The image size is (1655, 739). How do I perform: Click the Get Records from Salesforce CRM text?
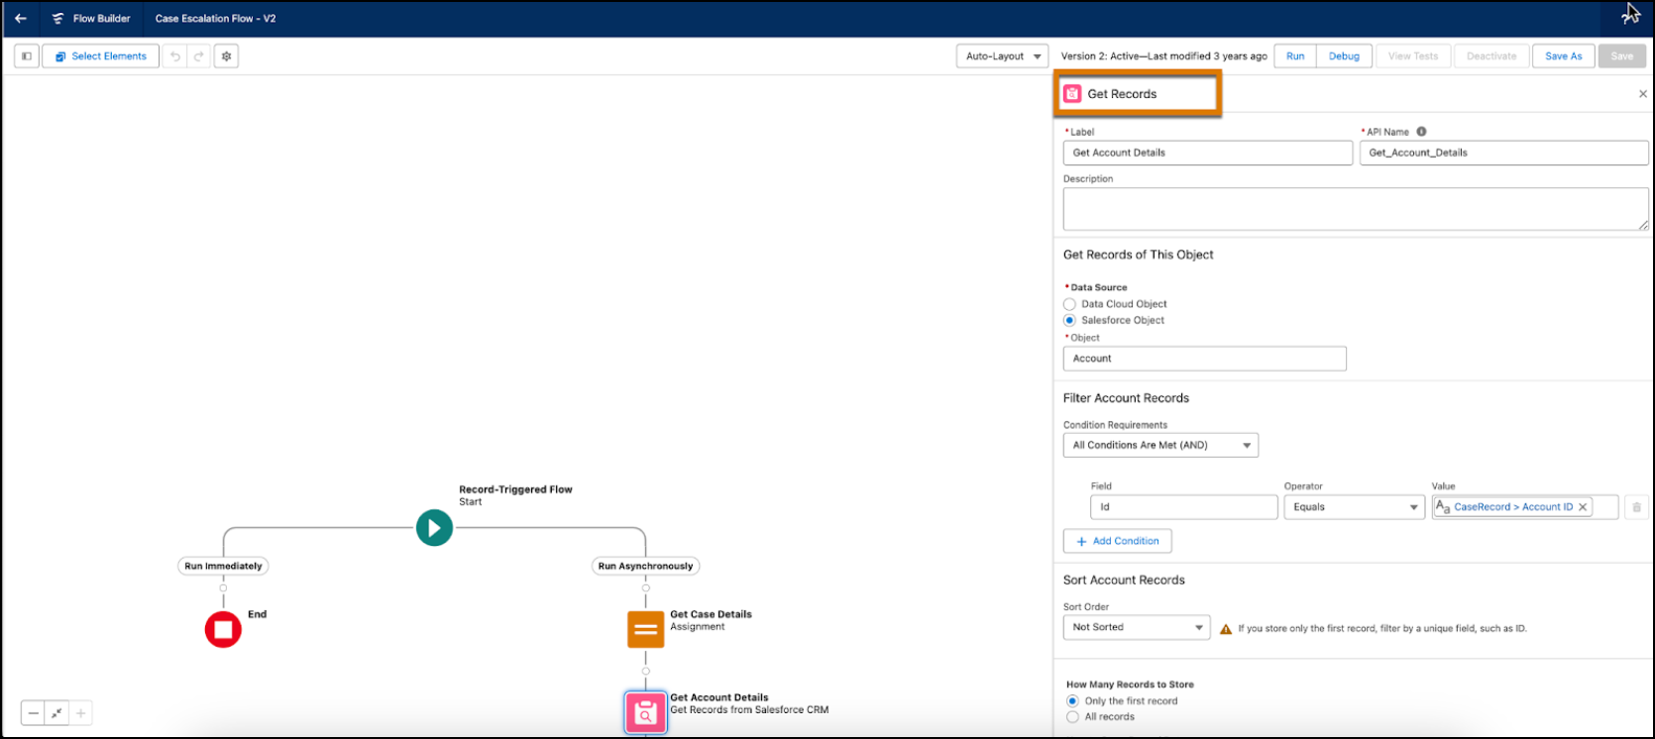749,710
